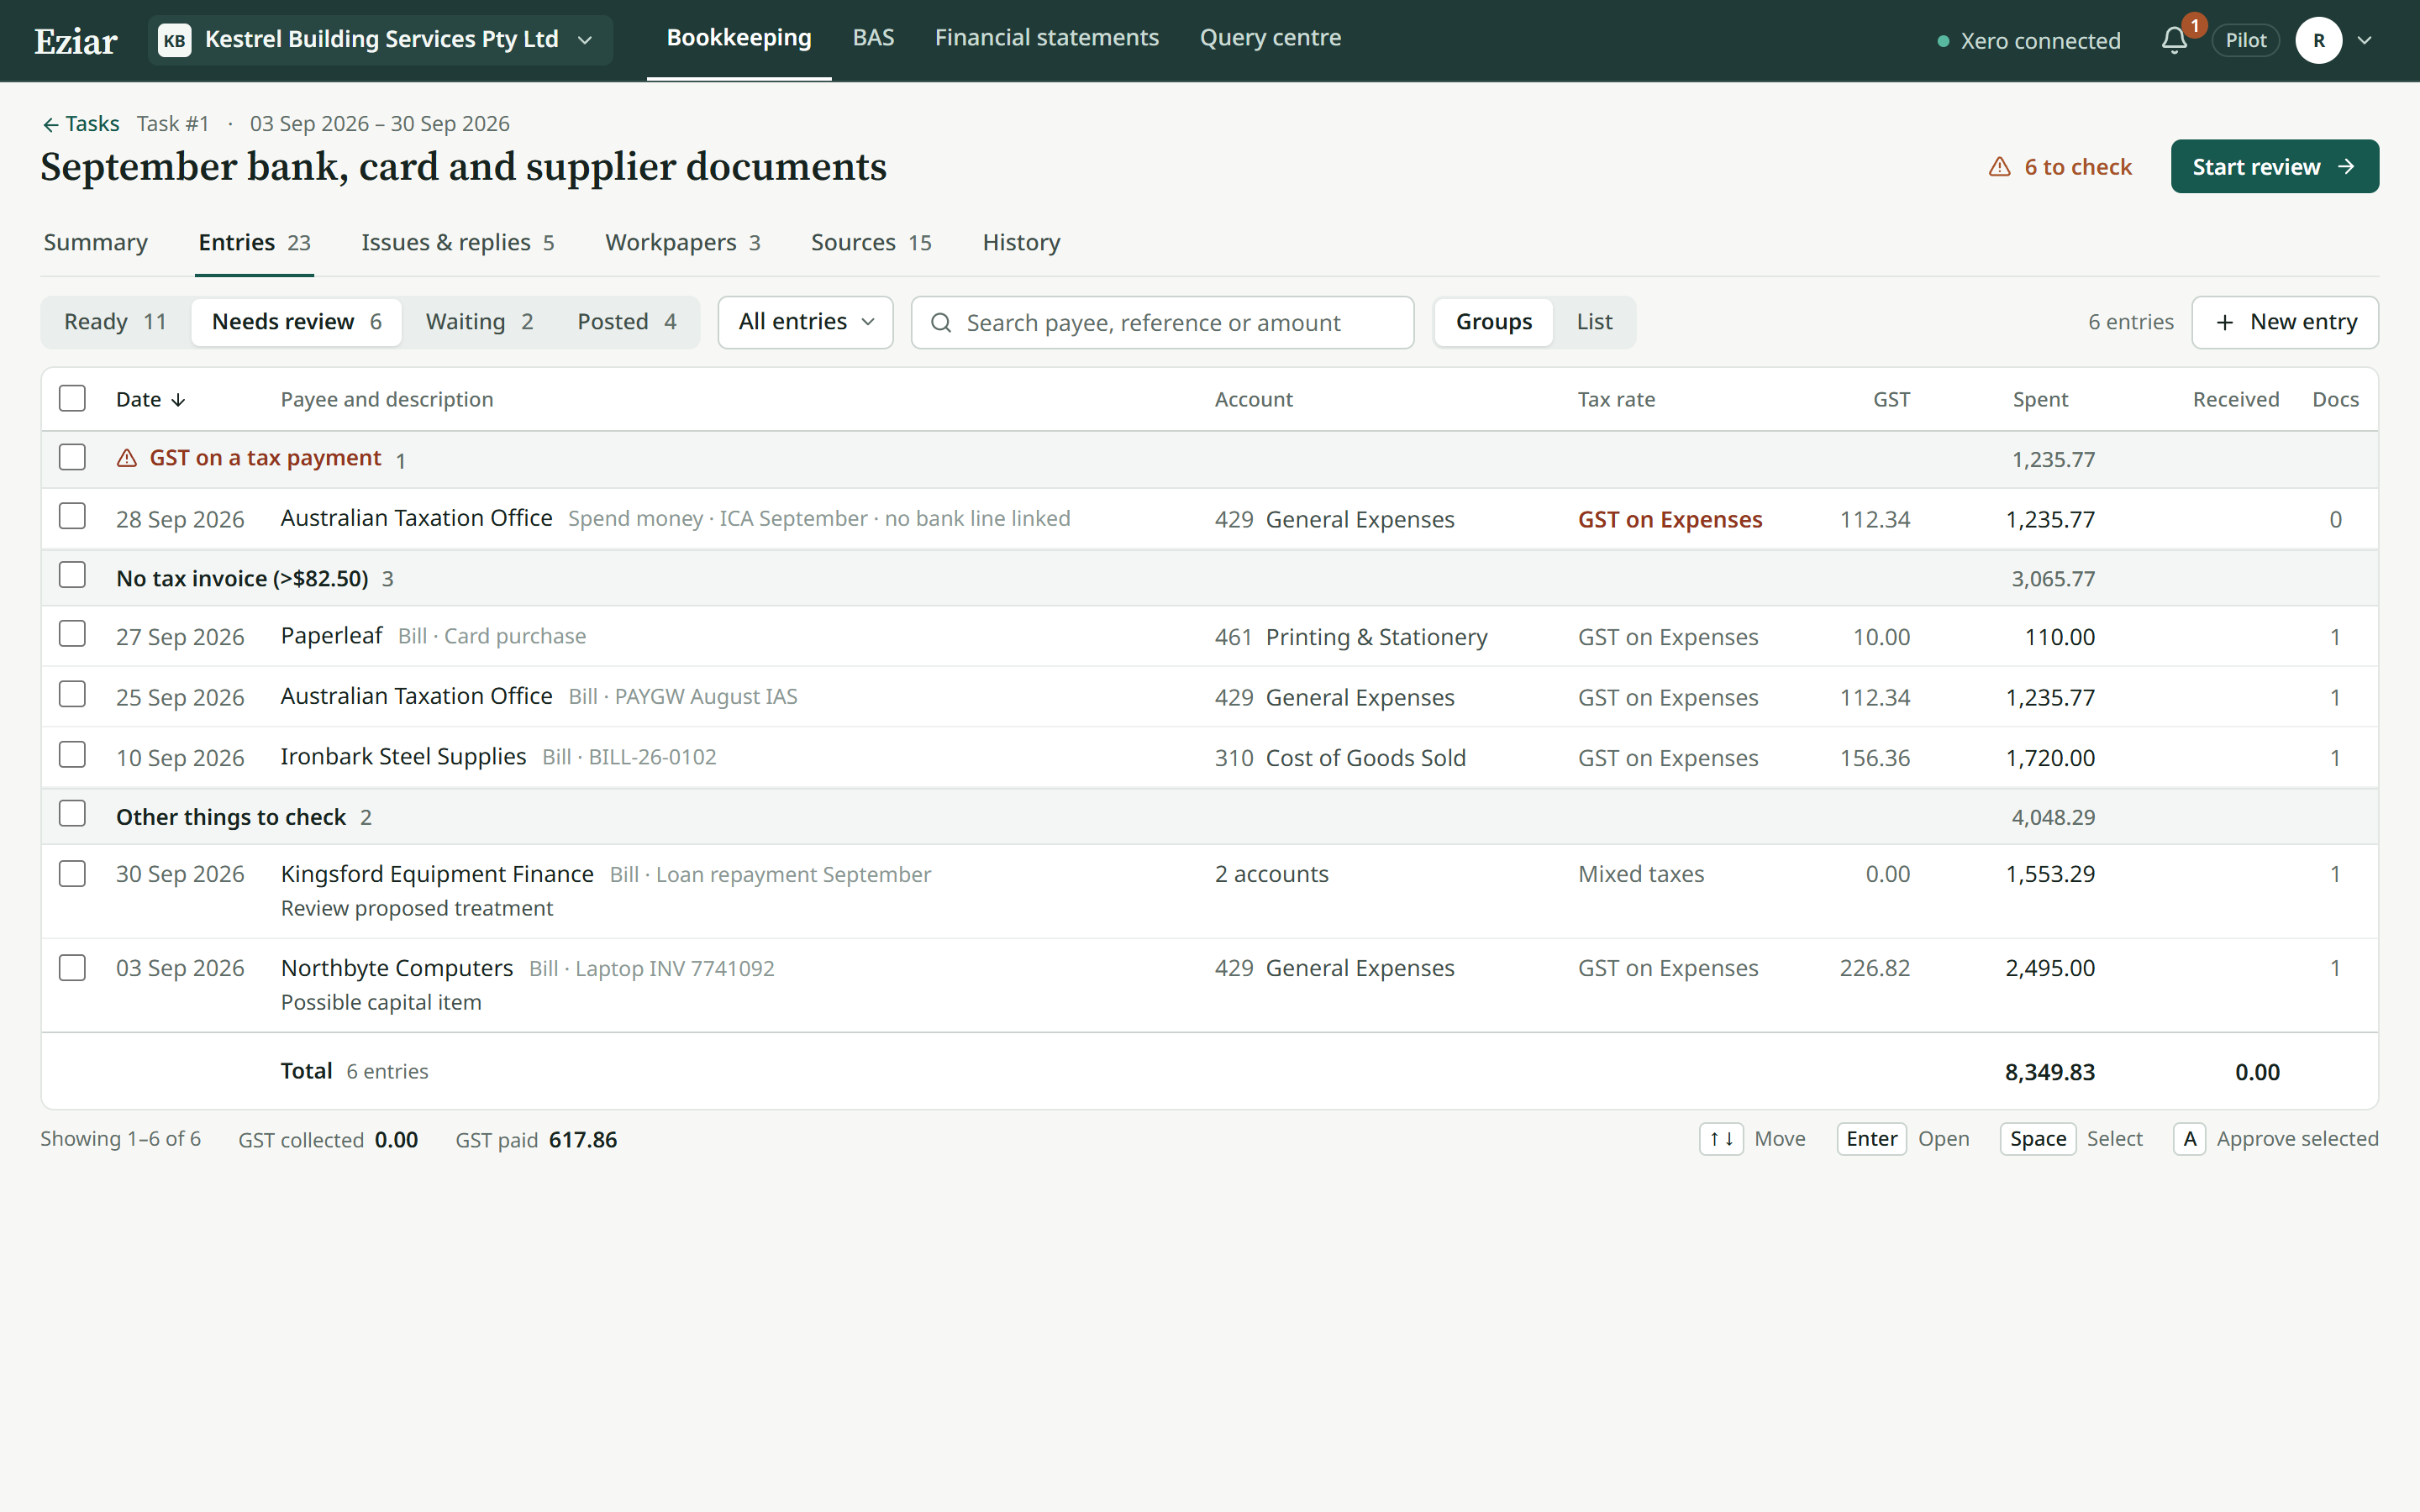This screenshot has width=2420, height=1512.
Task: Open the Summary tab
Action: click(x=95, y=242)
